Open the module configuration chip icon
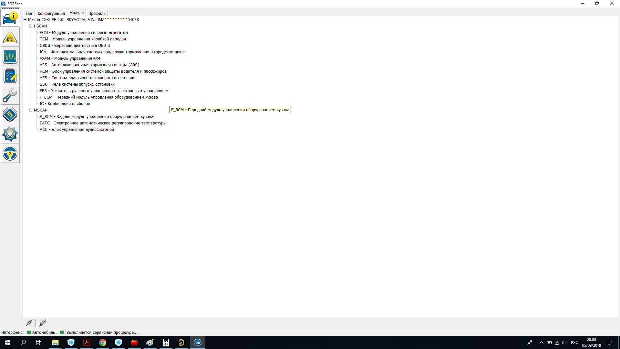 tap(10, 114)
